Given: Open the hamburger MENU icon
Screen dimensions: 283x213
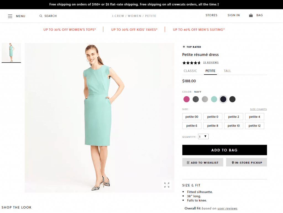Looking at the screenshot, I should pyautogui.click(x=10, y=16).
